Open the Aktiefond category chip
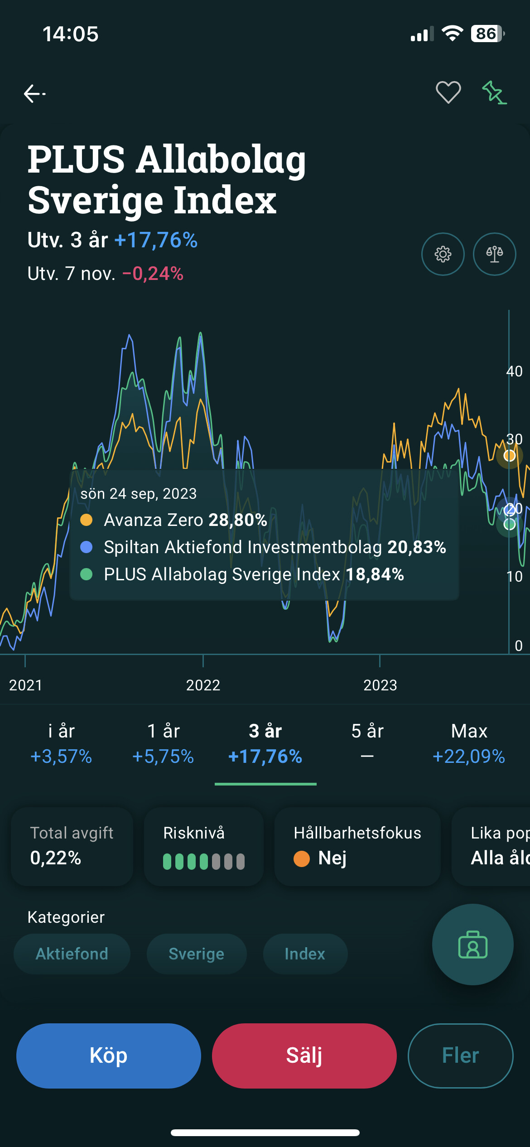 (72, 954)
